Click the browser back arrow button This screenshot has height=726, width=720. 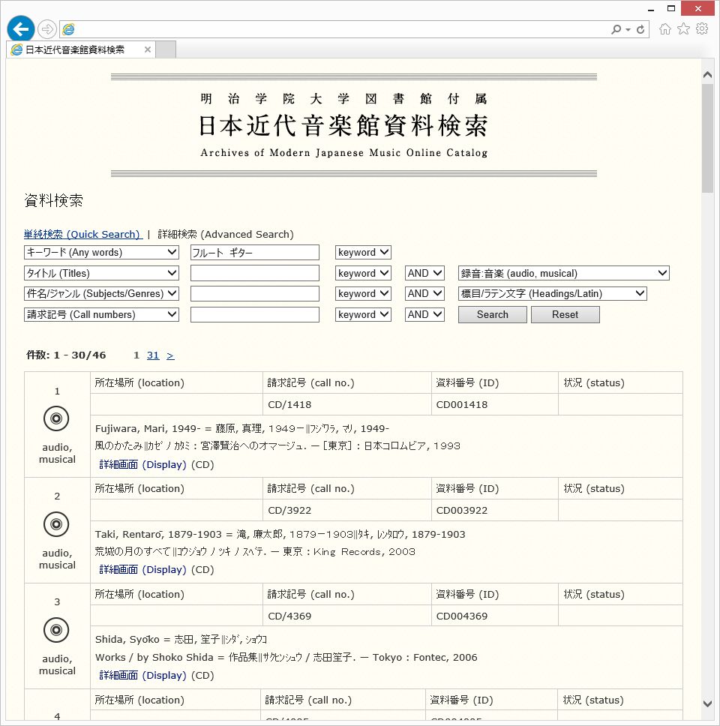tap(21, 29)
